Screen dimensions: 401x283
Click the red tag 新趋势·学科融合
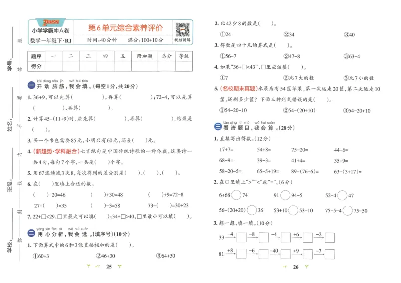[x=56, y=151]
